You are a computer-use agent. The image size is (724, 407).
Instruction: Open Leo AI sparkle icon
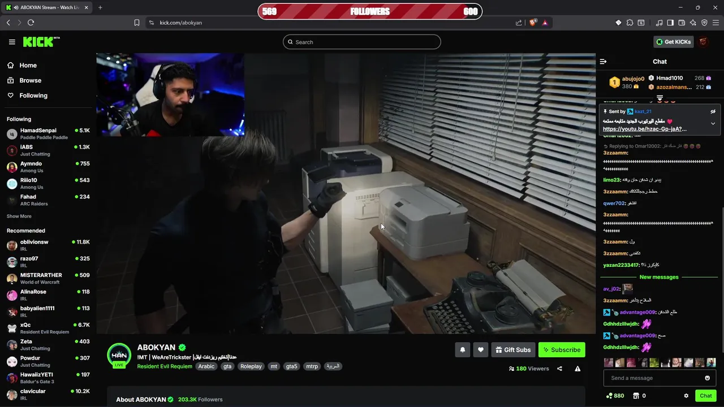click(693, 23)
